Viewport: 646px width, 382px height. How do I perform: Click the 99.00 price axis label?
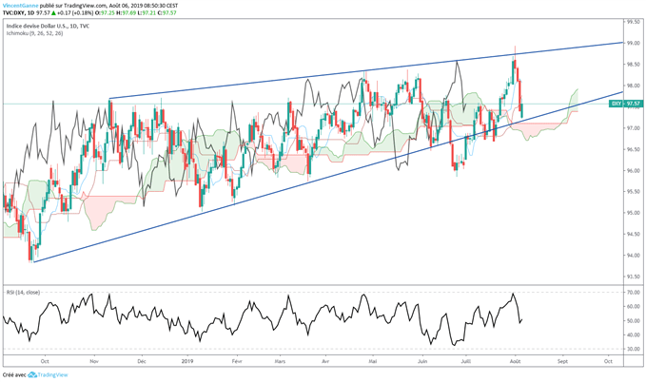tap(634, 43)
